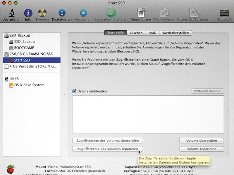Click Volume reparieren button
Viewport: 234px width, 175px height.
[202, 149]
